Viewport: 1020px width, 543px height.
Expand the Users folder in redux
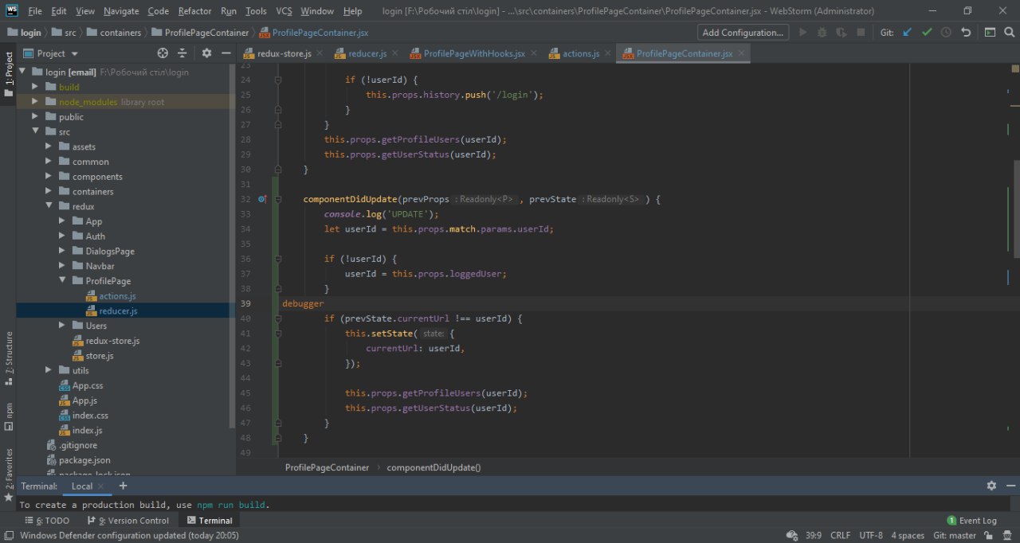click(x=63, y=326)
